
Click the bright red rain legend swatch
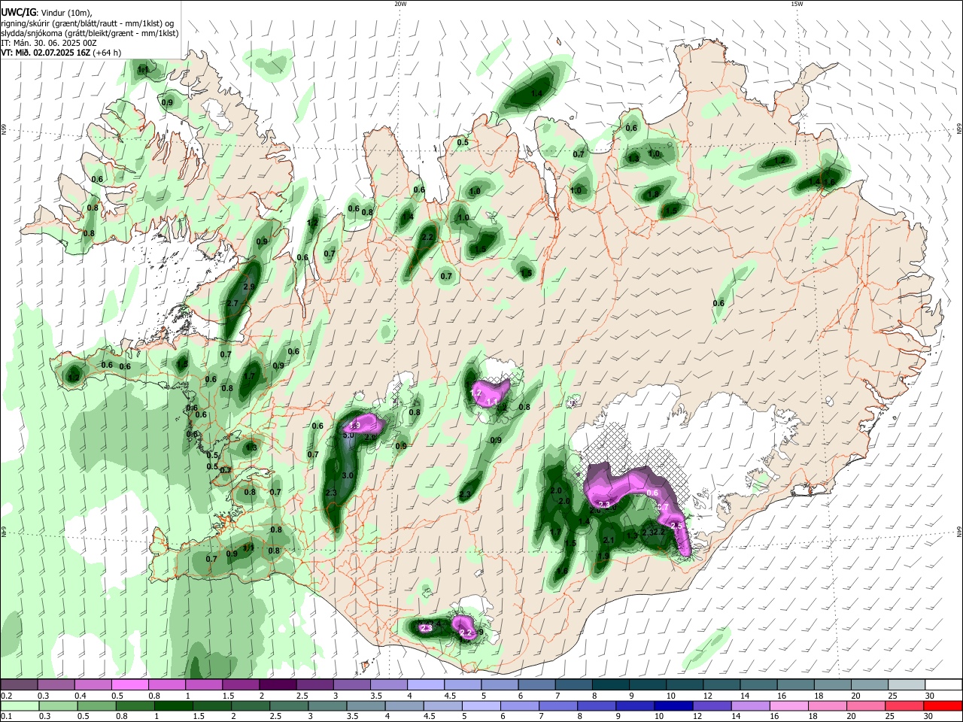coord(943,706)
